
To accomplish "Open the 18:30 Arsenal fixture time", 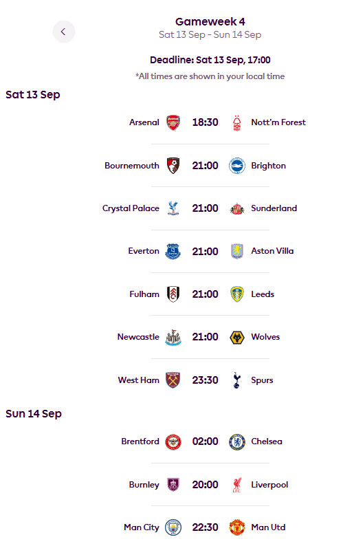I will pos(205,122).
